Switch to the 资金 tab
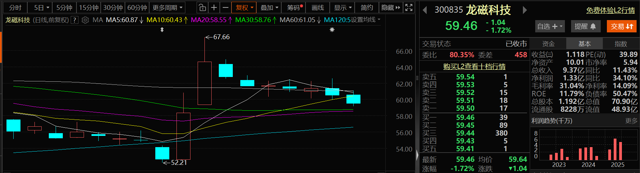The width and height of the screenshot is (640, 173). [x=548, y=44]
